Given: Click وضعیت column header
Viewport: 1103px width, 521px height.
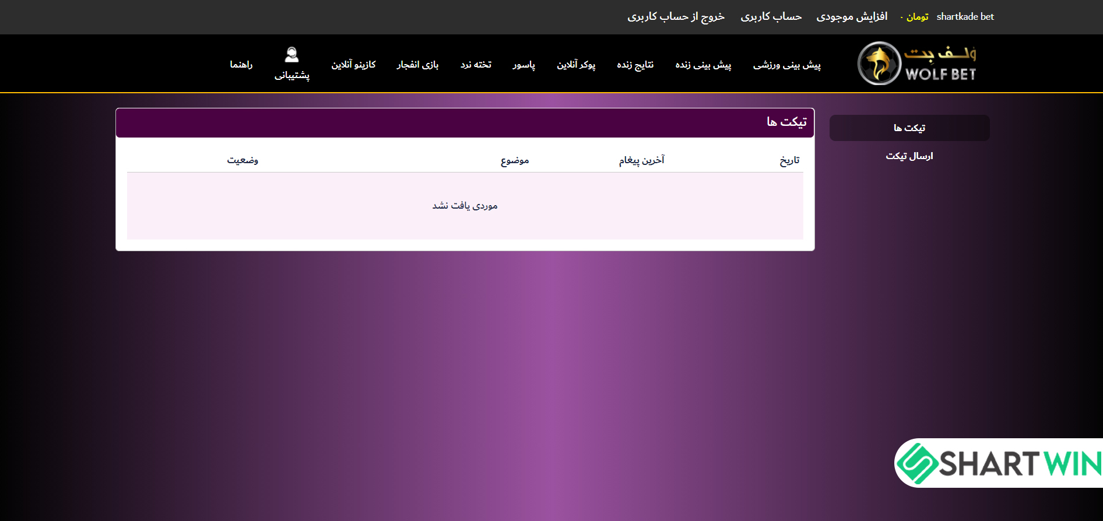Looking at the screenshot, I should 243,160.
